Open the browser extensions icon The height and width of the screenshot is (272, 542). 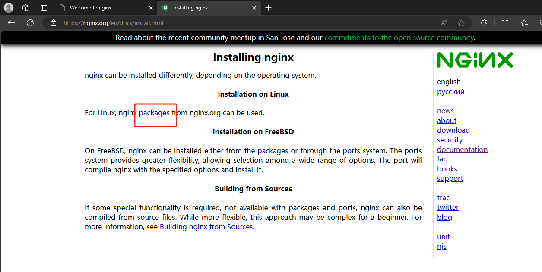(484, 23)
